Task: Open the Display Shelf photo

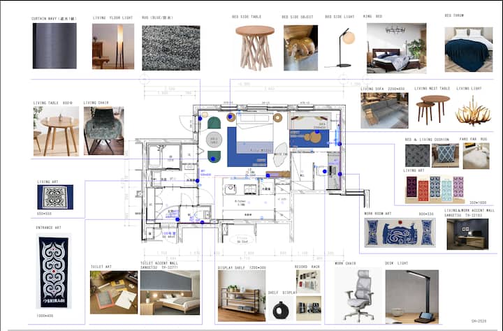Action: click(242, 295)
